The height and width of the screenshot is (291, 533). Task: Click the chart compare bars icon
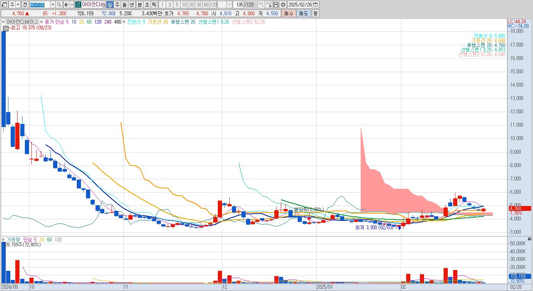(x=261, y=5)
